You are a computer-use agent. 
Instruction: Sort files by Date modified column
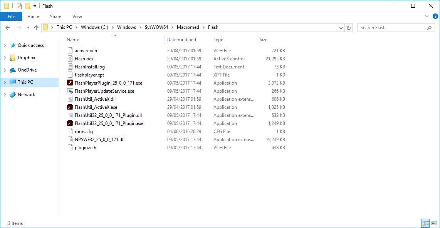pyautogui.click(x=181, y=40)
